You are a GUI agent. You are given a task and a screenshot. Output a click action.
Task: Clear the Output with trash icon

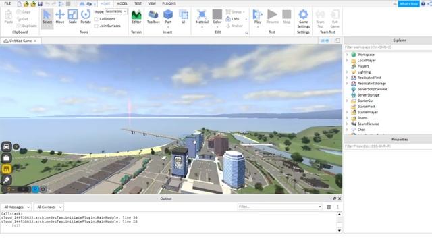click(x=329, y=207)
